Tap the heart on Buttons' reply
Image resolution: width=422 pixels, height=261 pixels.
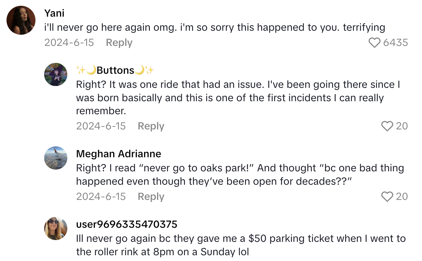pos(388,126)
